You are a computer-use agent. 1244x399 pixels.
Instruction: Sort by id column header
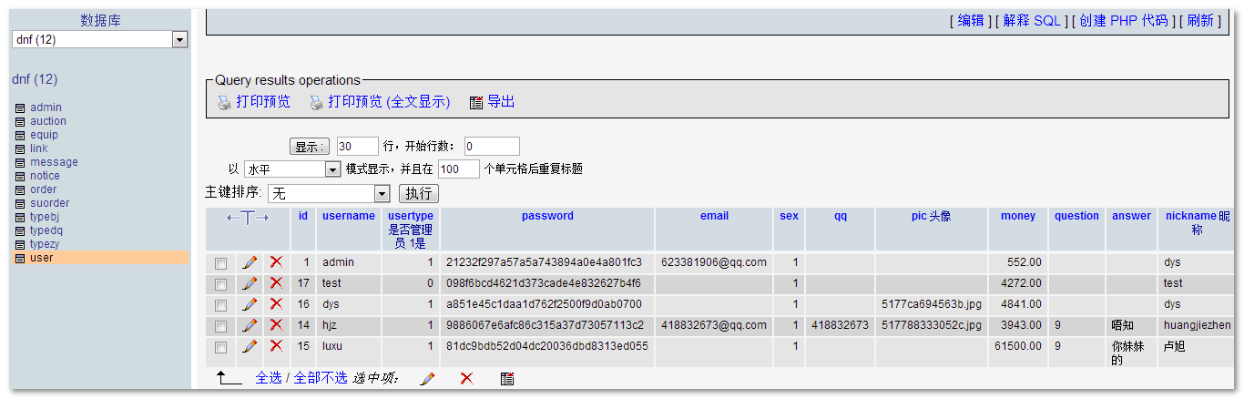point(303,216)
